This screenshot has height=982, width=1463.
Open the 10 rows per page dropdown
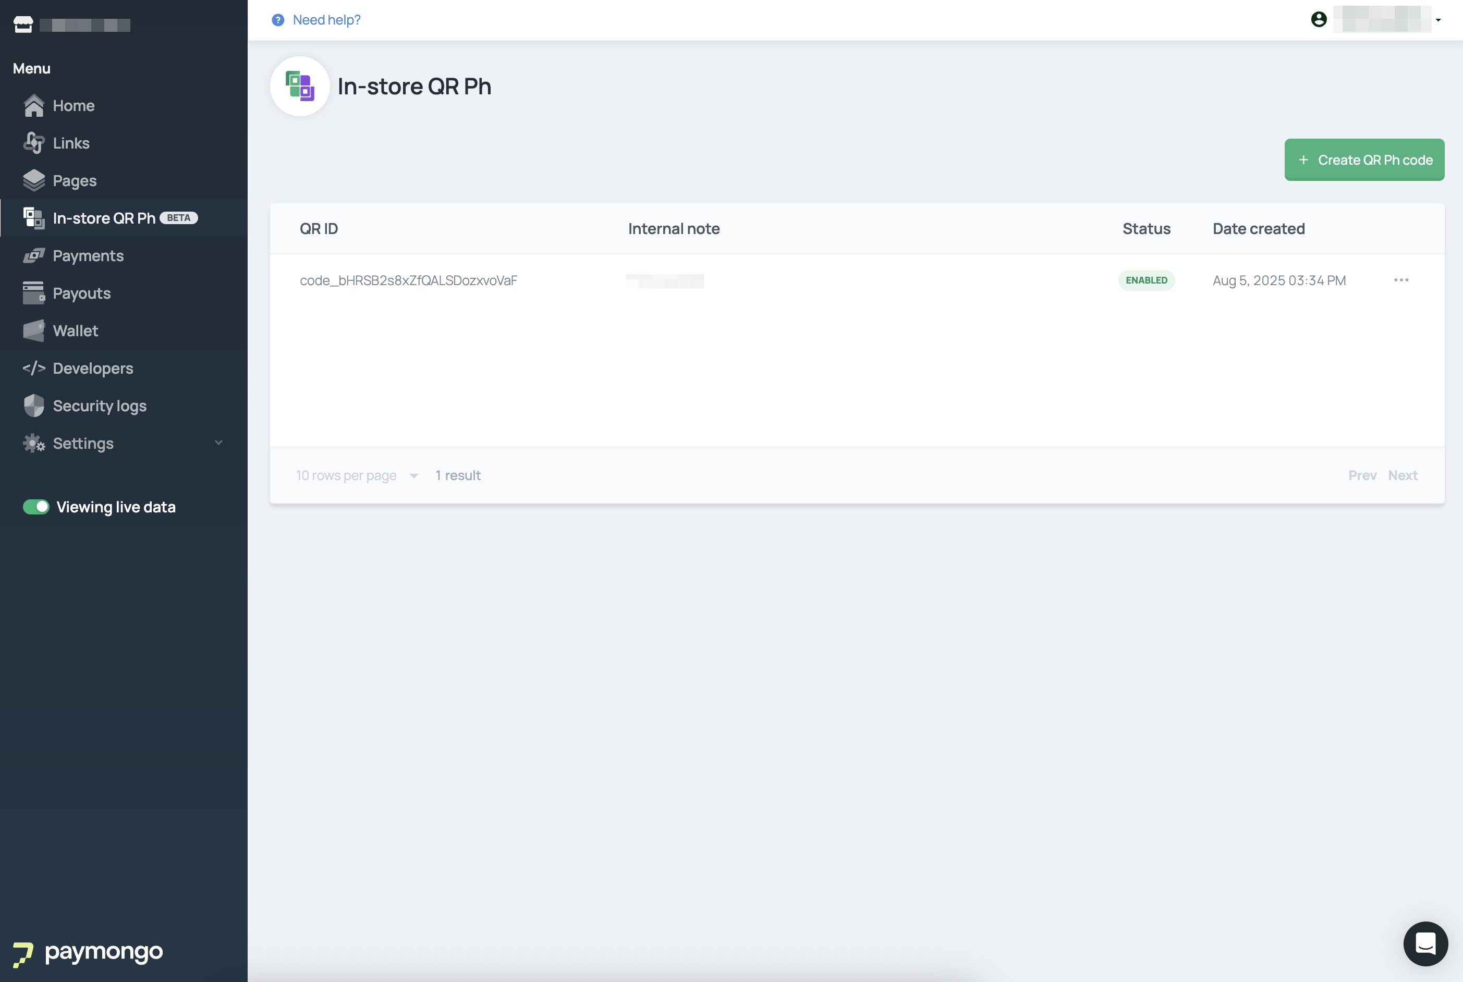(357, 476)
